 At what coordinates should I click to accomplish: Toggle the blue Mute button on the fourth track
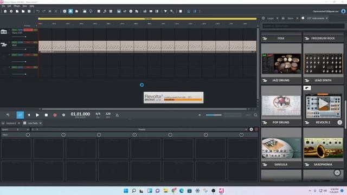click(20, 67)
